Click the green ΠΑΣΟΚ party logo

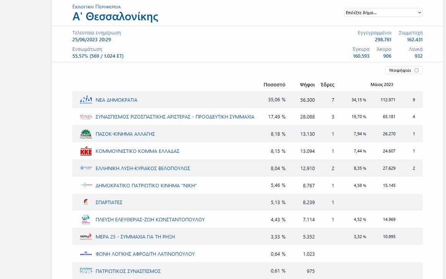tap(86, 134)
